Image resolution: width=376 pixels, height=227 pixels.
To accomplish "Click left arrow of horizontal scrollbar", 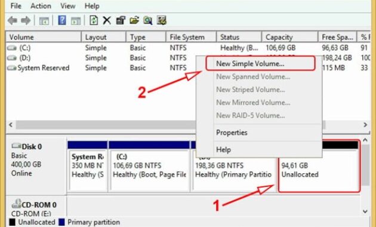I will pyautogui.click(x=11, y=125).
